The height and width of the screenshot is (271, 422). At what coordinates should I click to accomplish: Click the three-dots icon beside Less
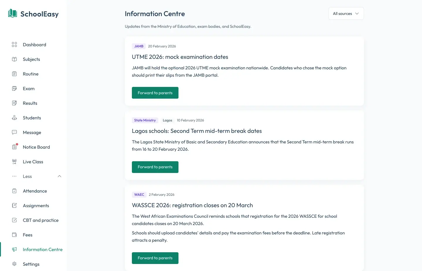pos(14,176)
